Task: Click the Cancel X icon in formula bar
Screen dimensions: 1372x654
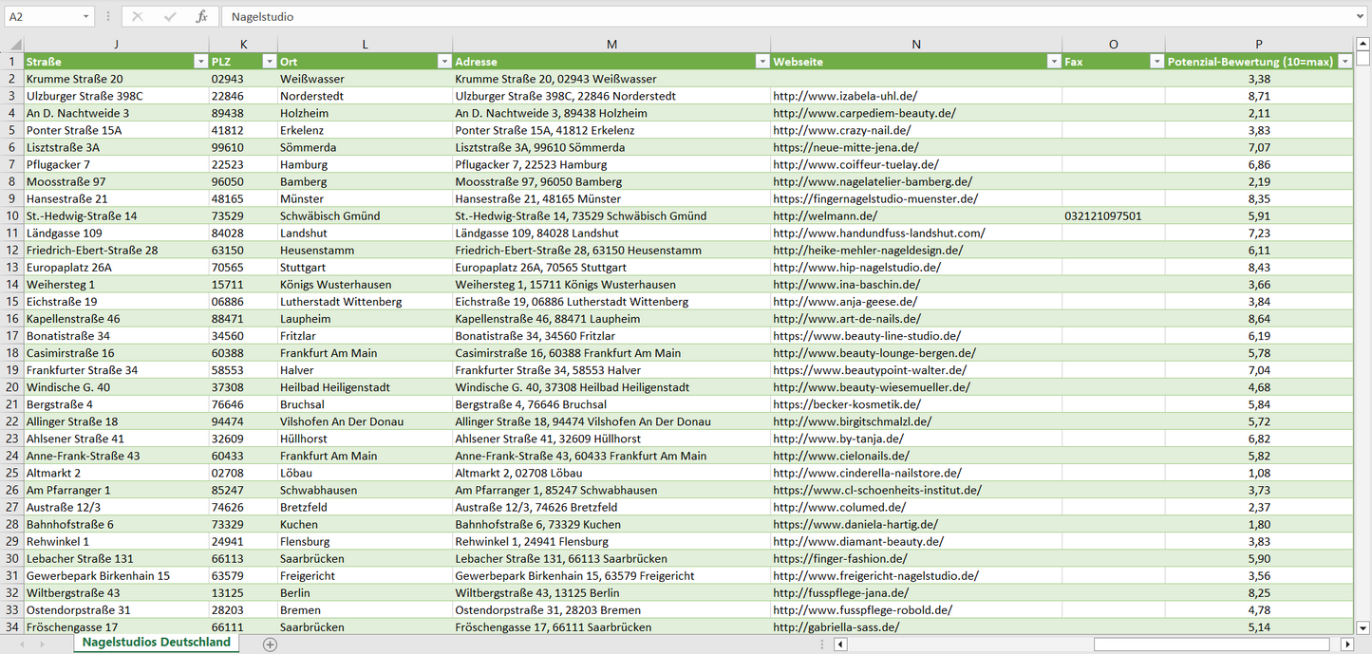Action: click(x=138, y=17)
